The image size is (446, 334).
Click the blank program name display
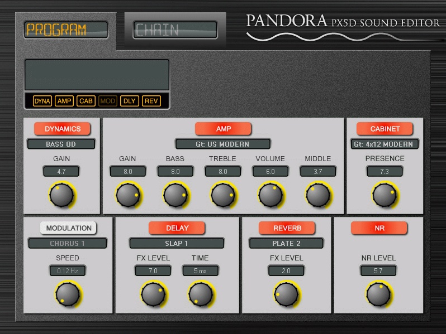point(97,75)
